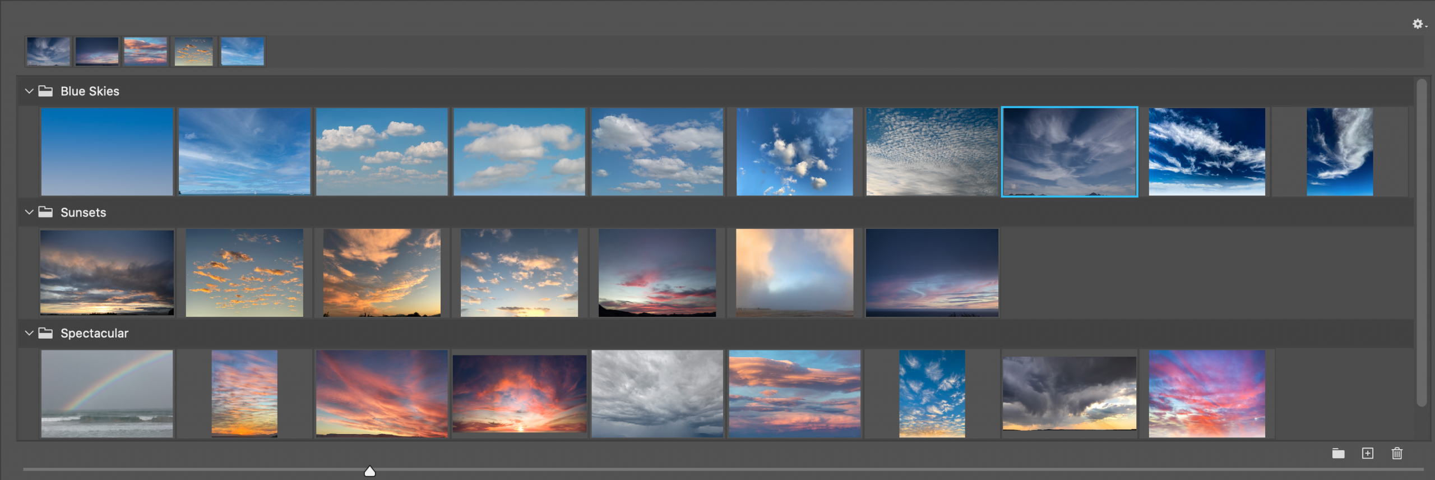The width and height of the screenshot is (1435, 480).
Task: Select the highlighted wispy cirrus sky thumbnail
Action: point(1070,151)
